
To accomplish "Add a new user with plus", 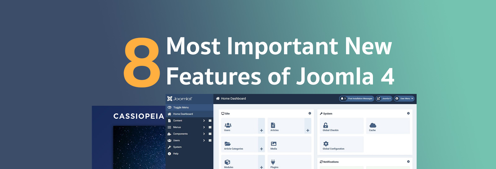I will coord(262,130).
